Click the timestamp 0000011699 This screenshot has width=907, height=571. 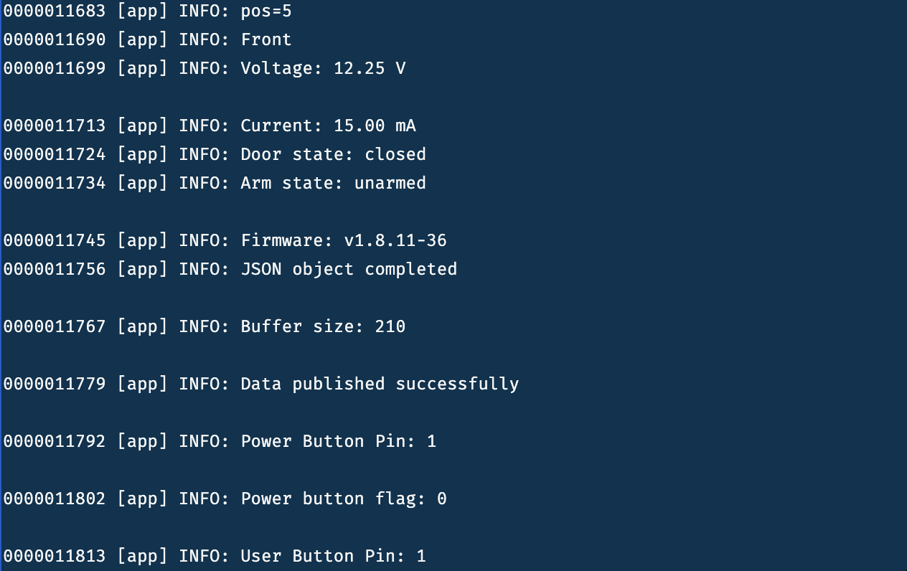55,69
